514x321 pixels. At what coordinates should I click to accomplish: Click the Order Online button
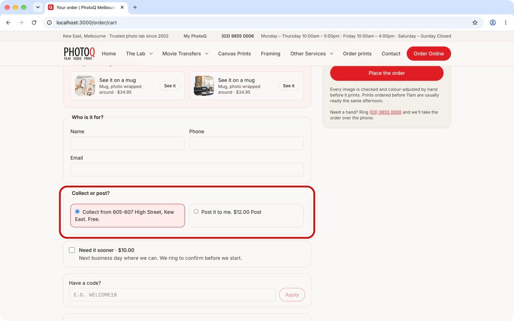point(429,53)
